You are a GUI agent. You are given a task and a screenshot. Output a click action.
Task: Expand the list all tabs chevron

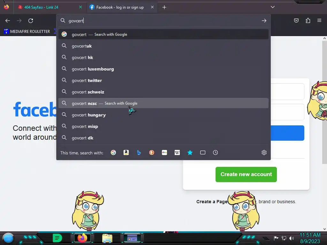coord(273,7)
